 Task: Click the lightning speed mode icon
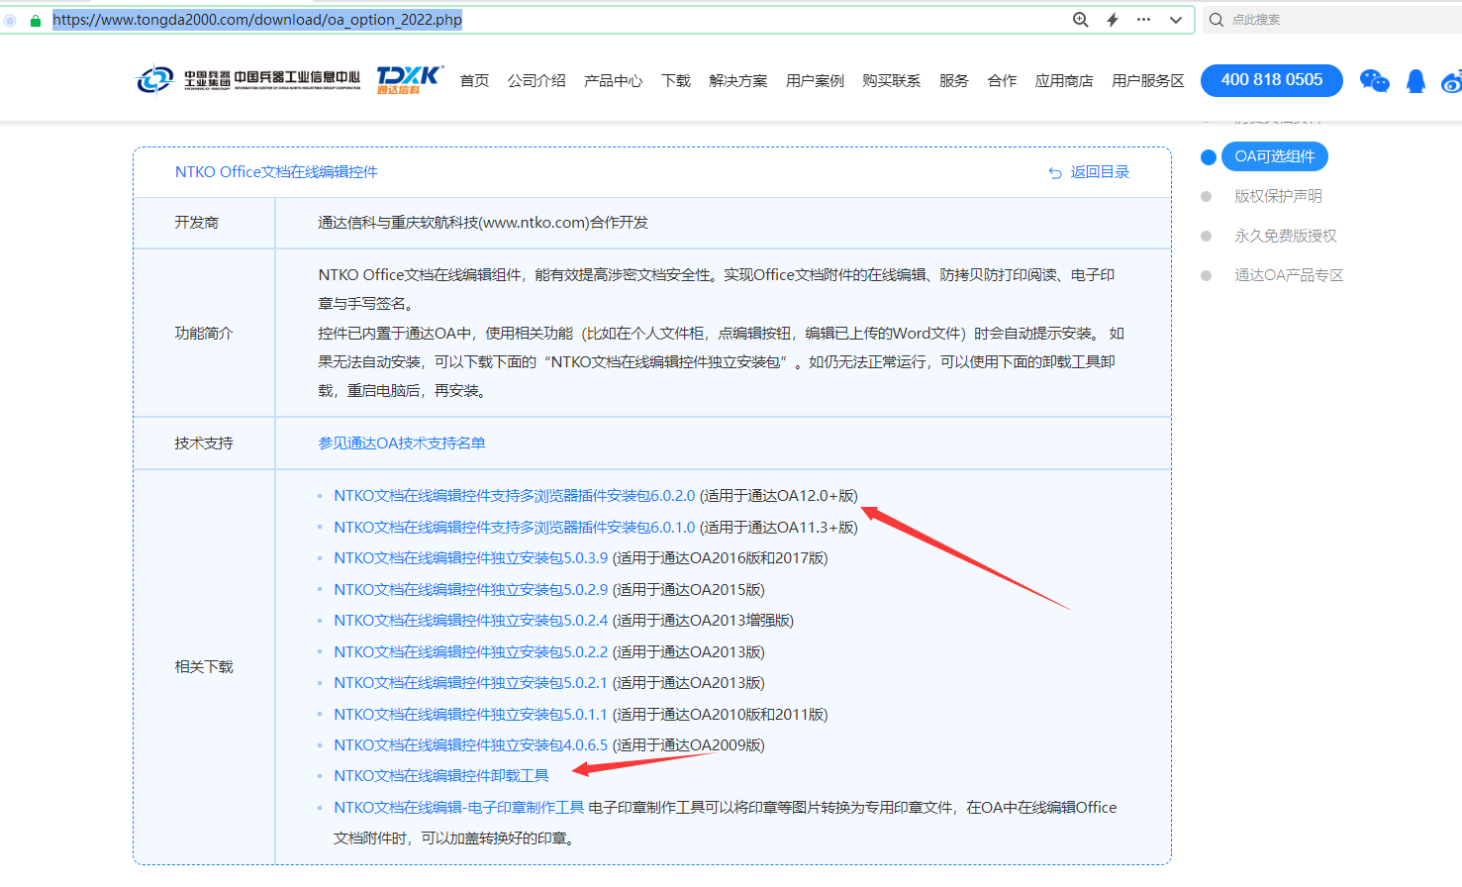(x=1113, y=20)
